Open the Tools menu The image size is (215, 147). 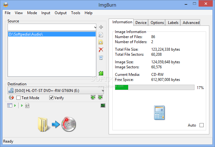(x=75, y=13)
